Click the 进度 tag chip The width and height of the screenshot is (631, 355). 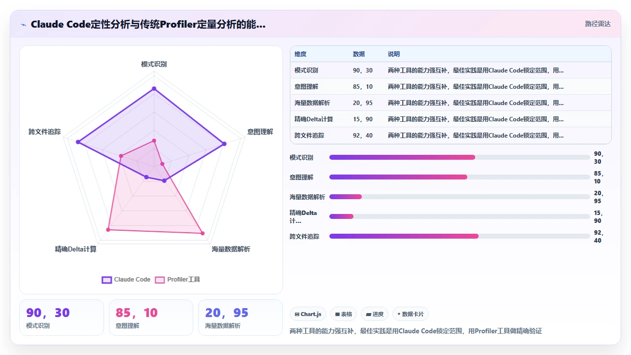(375, 314)
